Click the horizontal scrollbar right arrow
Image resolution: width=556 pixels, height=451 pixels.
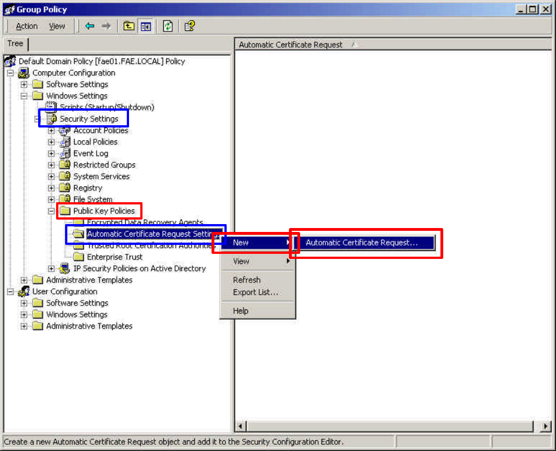[x=546, y=426]
